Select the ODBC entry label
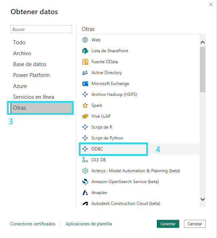Image resolution: width=217 pixels, height=238 pixels. [x=97, y=149]
